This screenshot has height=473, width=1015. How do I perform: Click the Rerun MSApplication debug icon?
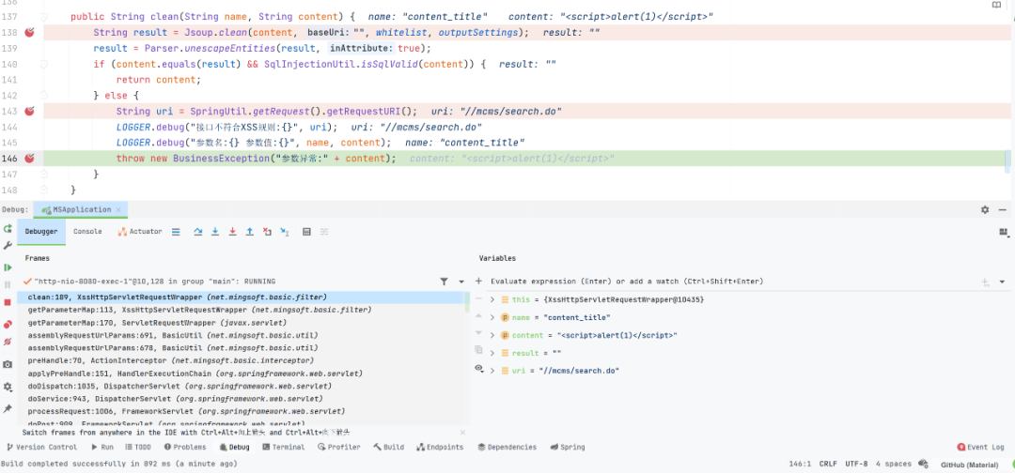click(8, 229)
